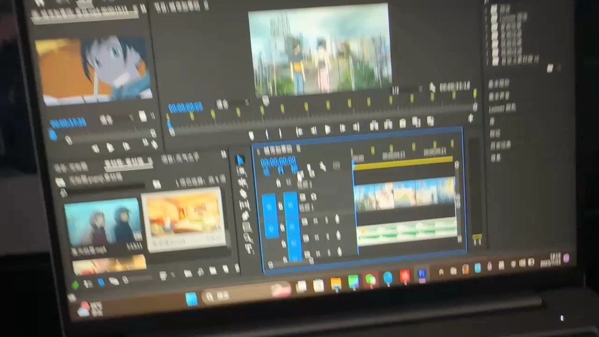
Task: Mute the third audio track
Action: coord(319,253)
